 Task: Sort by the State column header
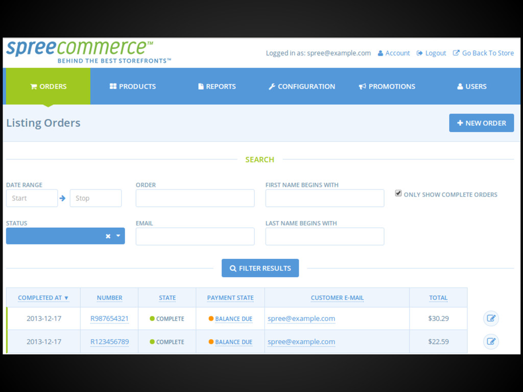[167, 298]
